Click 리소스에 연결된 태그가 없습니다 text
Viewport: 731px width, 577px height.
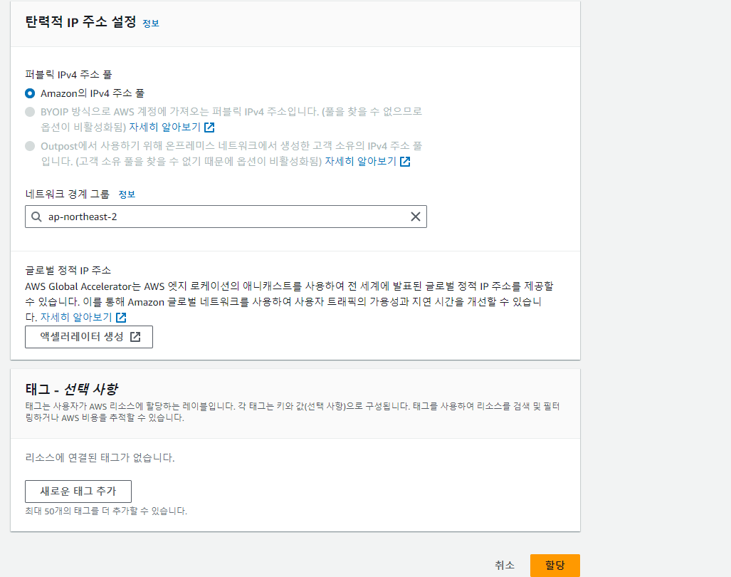coord(100,457)
